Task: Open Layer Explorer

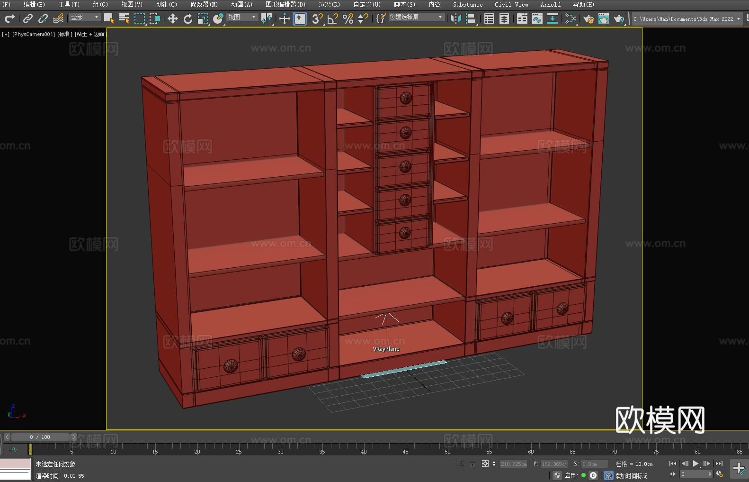Action: (x=504, y=18)
